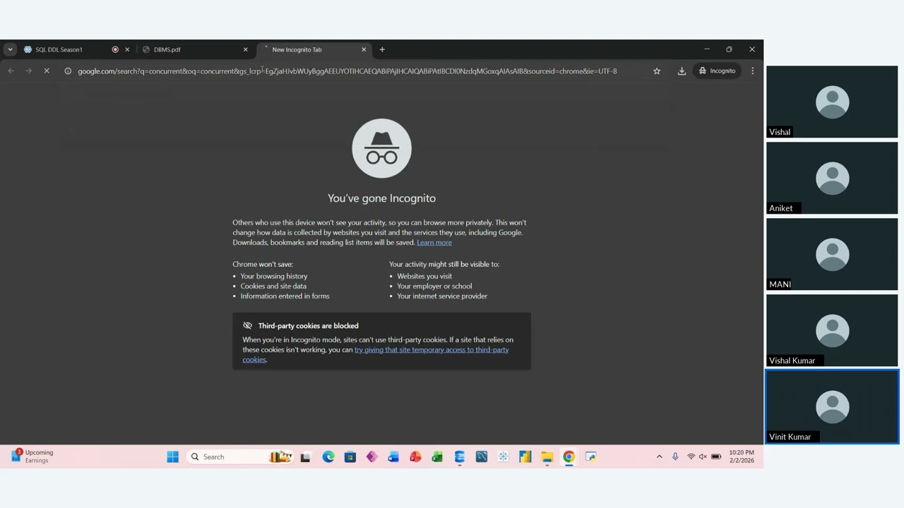The width and height of the screenshot is (904, 508).
Task: Click the Windows taskbar Search box
Action: click(x=242, y=456)
